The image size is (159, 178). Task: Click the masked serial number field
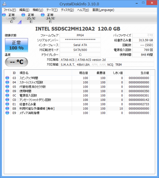[x=80, y=40]
